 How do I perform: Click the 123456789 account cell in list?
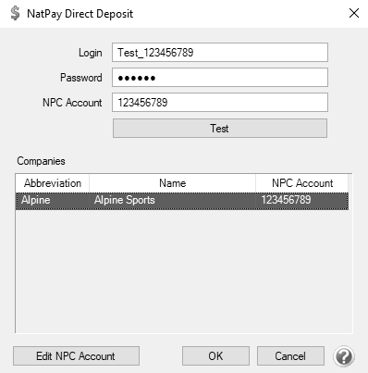point(286,200)
